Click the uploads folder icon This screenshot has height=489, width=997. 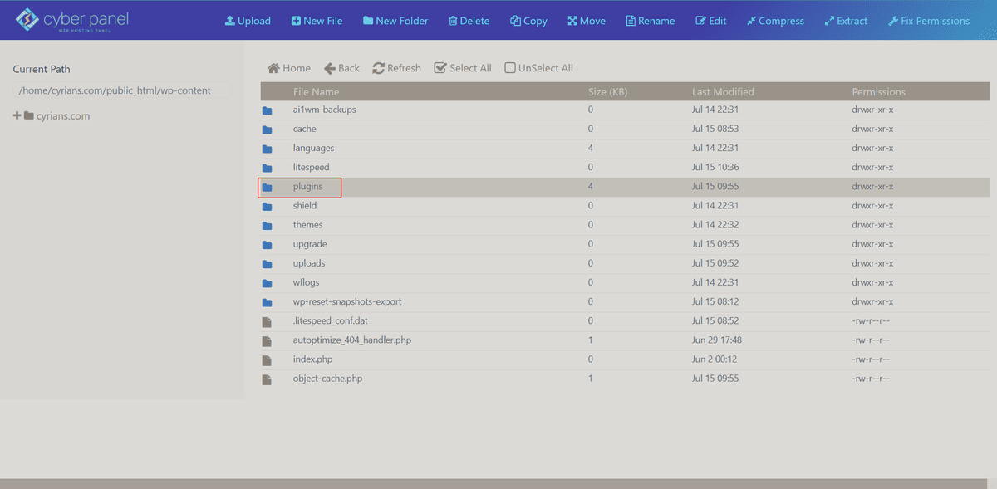point(267,264)
